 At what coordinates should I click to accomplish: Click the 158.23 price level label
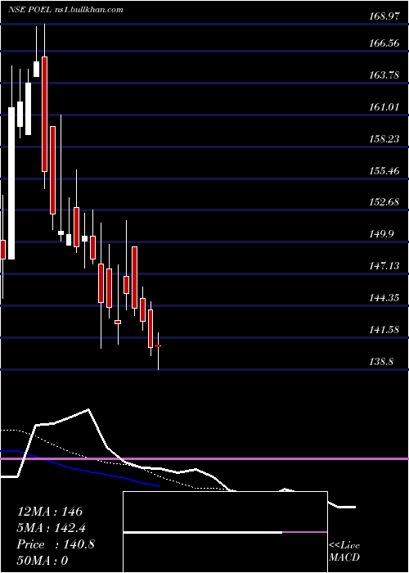[x=384, y=139]
